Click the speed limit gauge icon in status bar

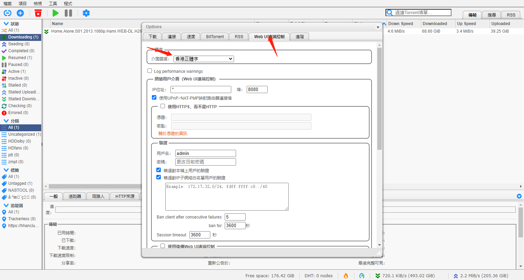(362, 276)
